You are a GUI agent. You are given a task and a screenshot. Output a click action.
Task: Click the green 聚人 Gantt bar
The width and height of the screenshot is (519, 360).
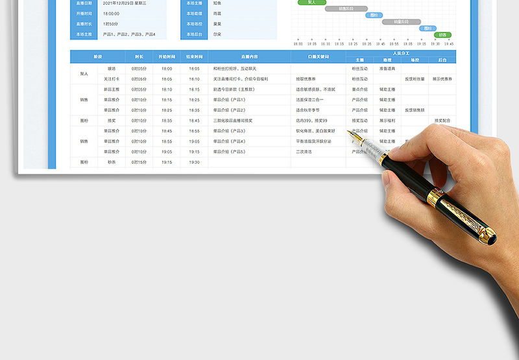pyautogui.click(x=312, y=3)
